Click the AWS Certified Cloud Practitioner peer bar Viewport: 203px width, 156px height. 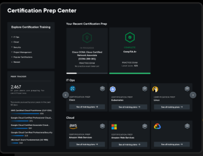[x=25, y=114]
